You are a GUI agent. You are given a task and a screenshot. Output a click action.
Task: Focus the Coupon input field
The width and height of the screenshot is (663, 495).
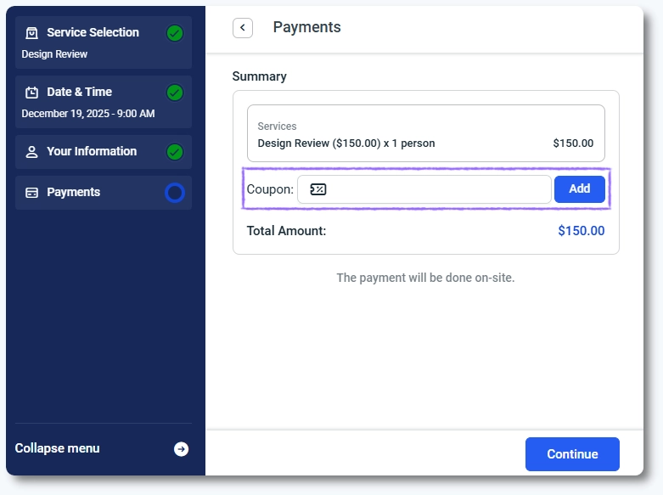coord(433,189)
